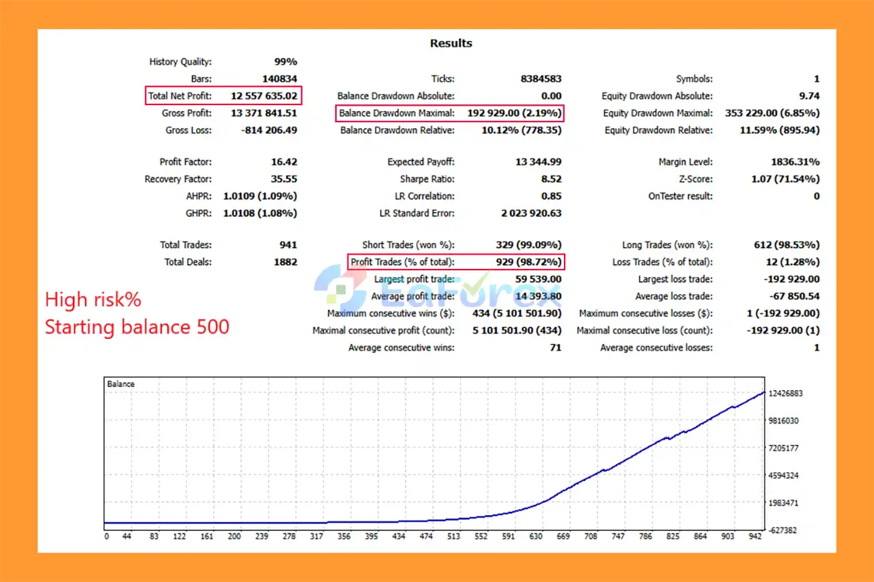Click the Sharpe Ratio value 8.52
This screenshot has height=582, width=874.
(x=550, y=179)
